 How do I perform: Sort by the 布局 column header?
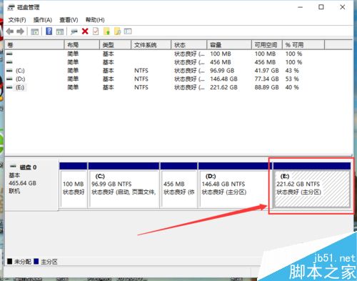82,45
